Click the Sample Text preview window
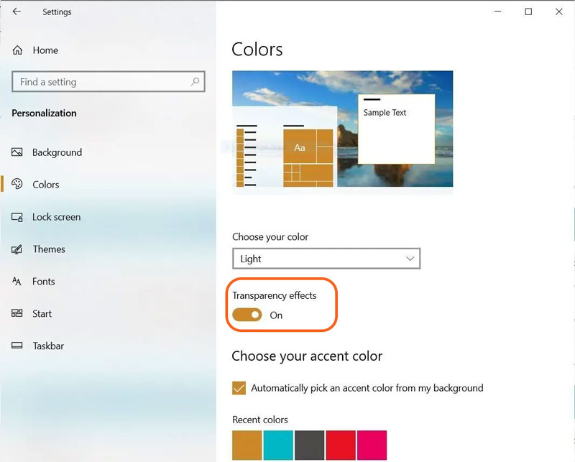Screen dimensions: 575x462 point(397,129)
